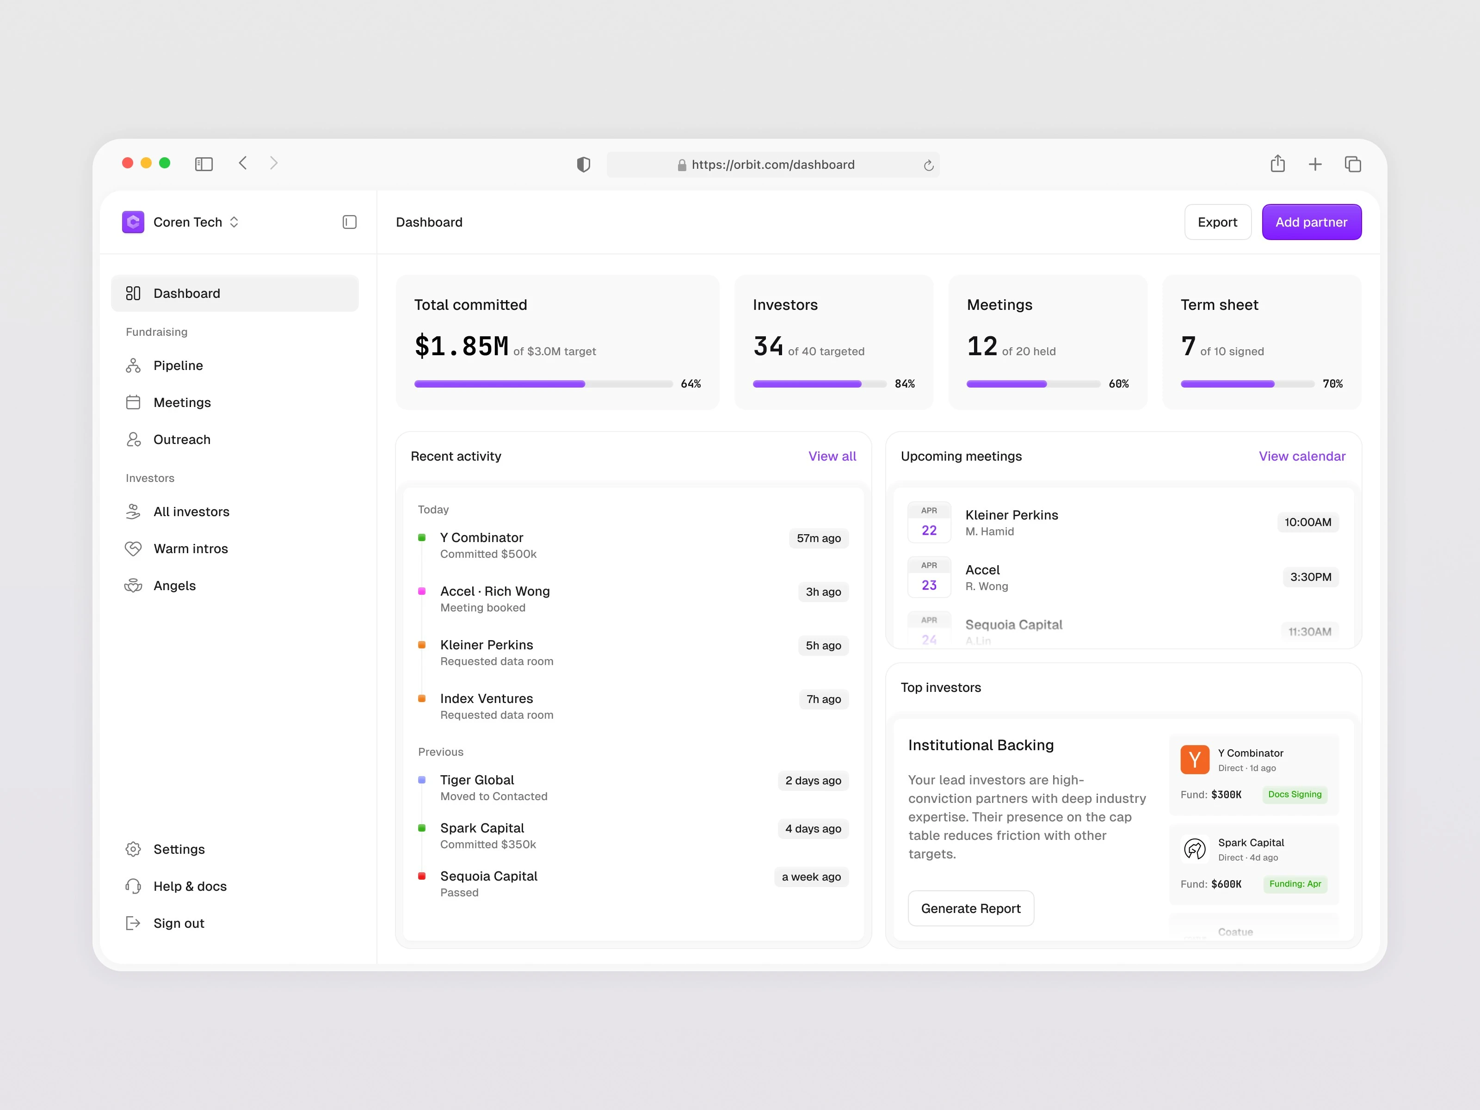Screen dimensions: 1480x1110
Task: Open a new tab with plus icon
Action: [x=1315, y=165]
